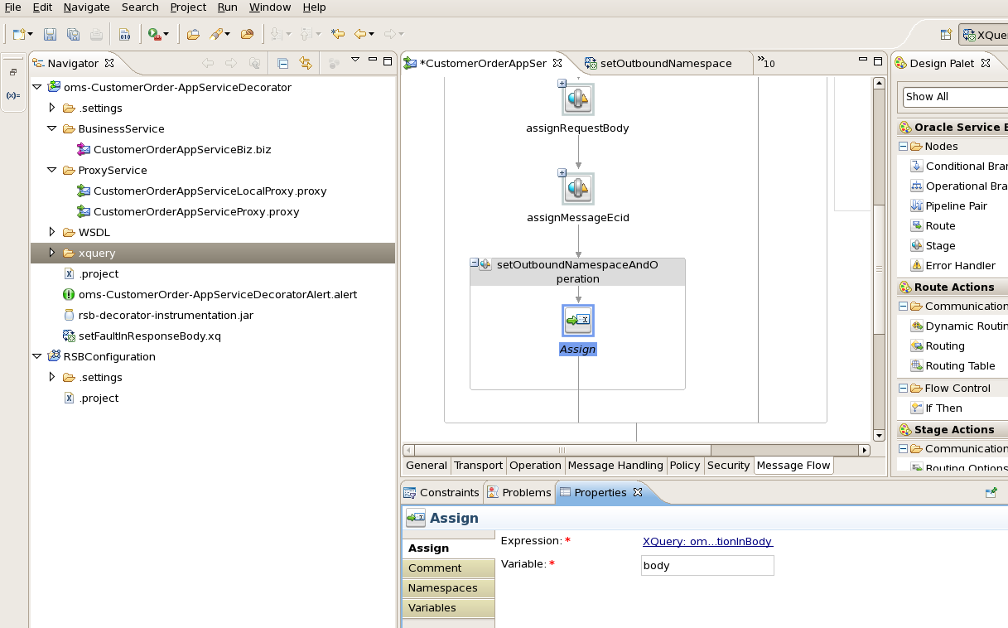Screen dimensions: 1008x628
Task: Expand the xquery folder
Action: pos(51,253)
